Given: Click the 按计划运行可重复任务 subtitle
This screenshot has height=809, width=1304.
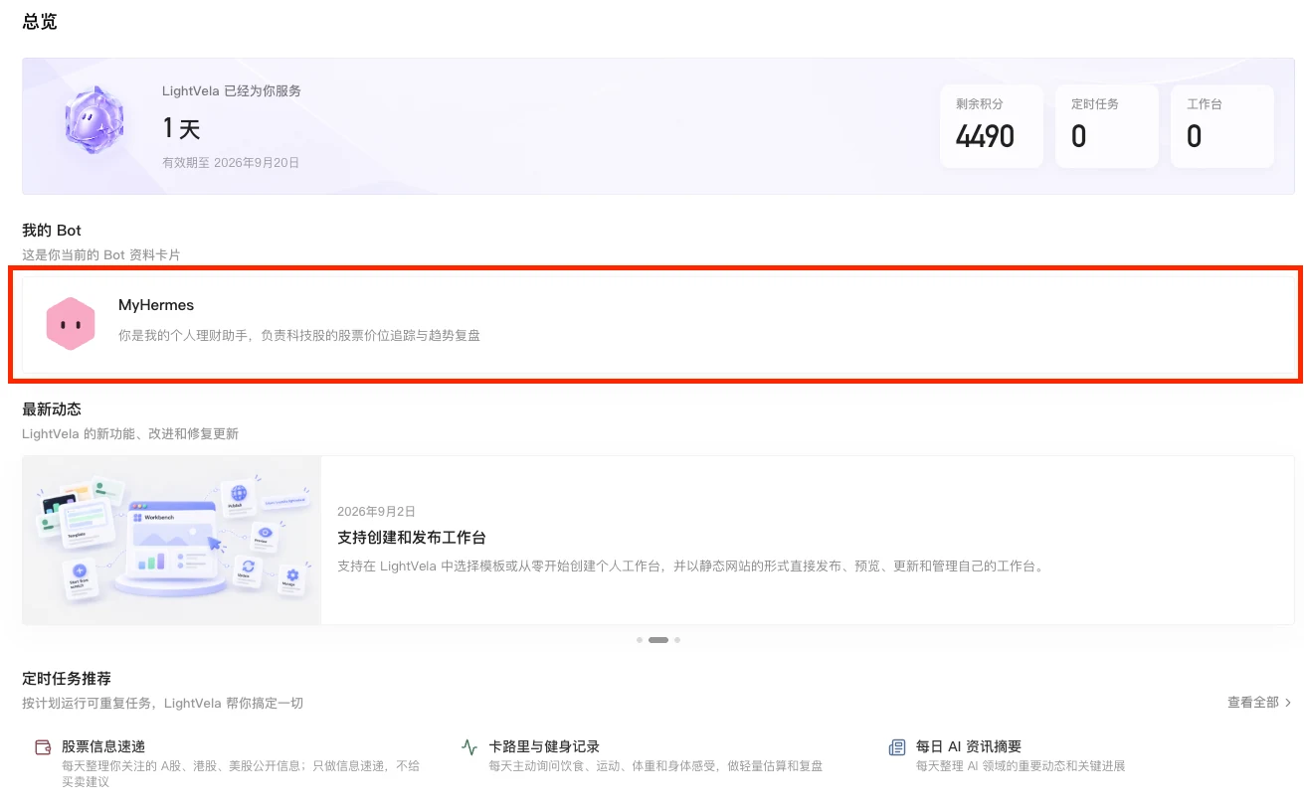Looking at the screenshot, I should [x=163, y=703].
